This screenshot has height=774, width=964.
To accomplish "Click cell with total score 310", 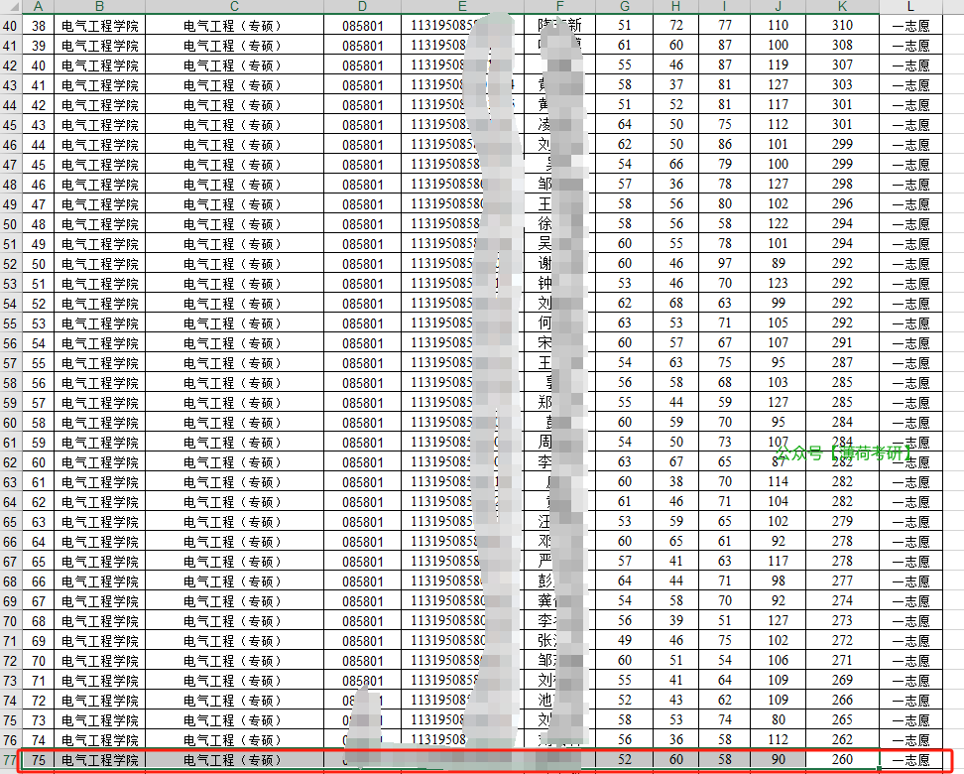I will pyautogui.click(x=842, y=25).
